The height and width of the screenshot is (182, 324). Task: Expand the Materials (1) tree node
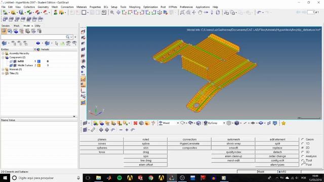[x=3, y=69]
